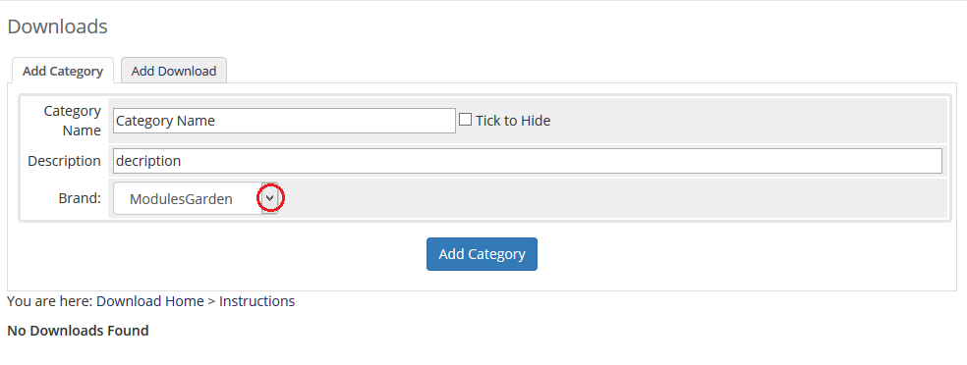This screenshot has width=967, height=365.
Task: Tick the "Tick to Hide" checkbox
Action: pyautogui.click(x=465, y=120)
